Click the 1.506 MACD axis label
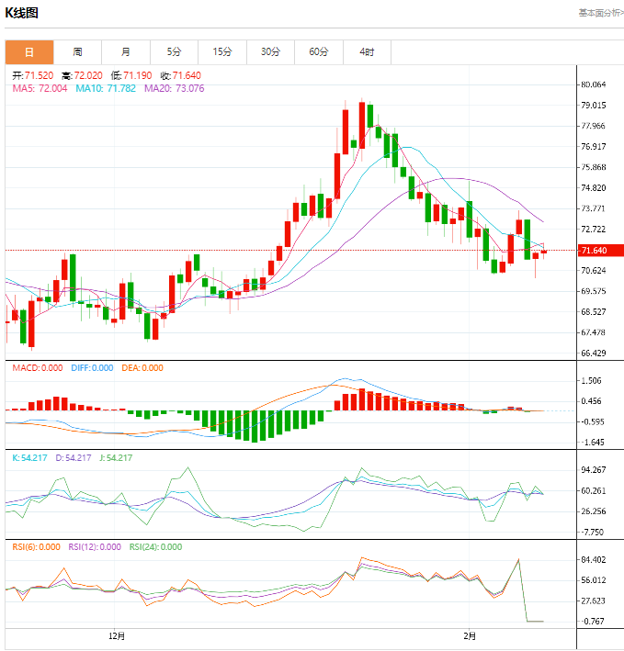This screenshot has width=624, height=651. click(x=591, y=381)
